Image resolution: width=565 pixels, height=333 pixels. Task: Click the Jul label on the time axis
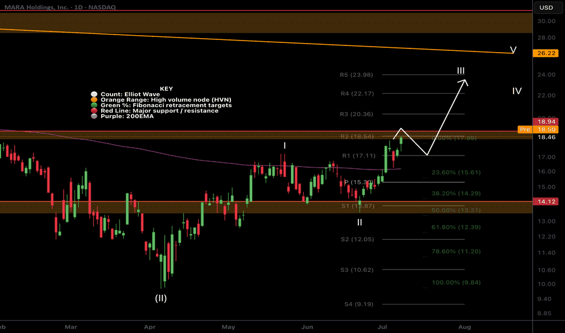[x=382, y=327]
